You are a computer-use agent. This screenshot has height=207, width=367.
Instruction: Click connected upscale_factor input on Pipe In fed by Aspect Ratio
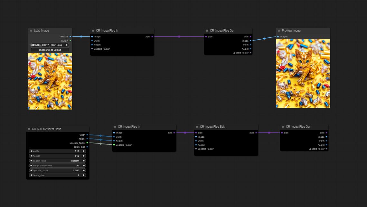pos(114,145)
